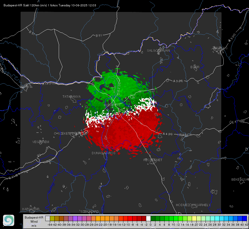Click the SZÉKESFEHÉRVÁR city label
Screen dimensions: 249x229
(72, 133)
